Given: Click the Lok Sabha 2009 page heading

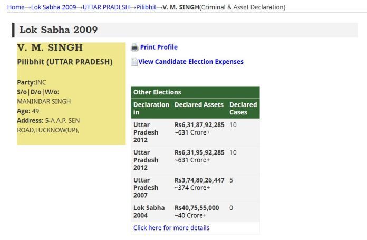Looking at the screenshot, I should 59,30.
